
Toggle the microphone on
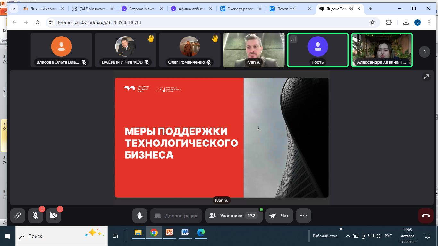(x=36, y=216)
